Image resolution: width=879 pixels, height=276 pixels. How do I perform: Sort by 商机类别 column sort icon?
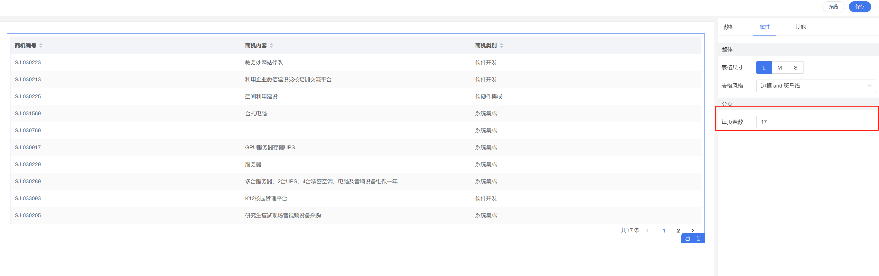coord(501,46)
